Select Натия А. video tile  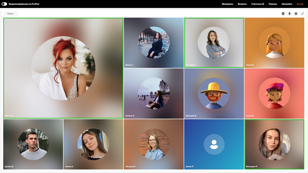93,144
